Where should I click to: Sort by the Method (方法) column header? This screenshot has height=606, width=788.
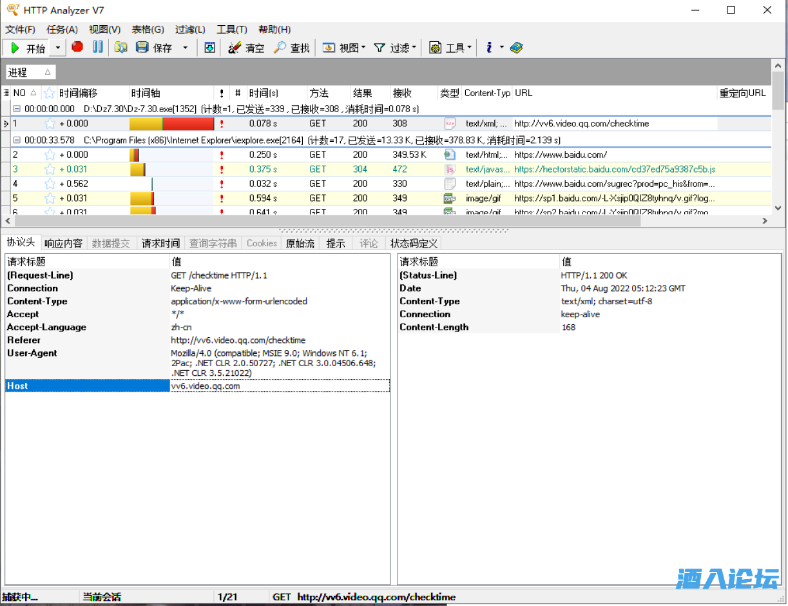318,93
